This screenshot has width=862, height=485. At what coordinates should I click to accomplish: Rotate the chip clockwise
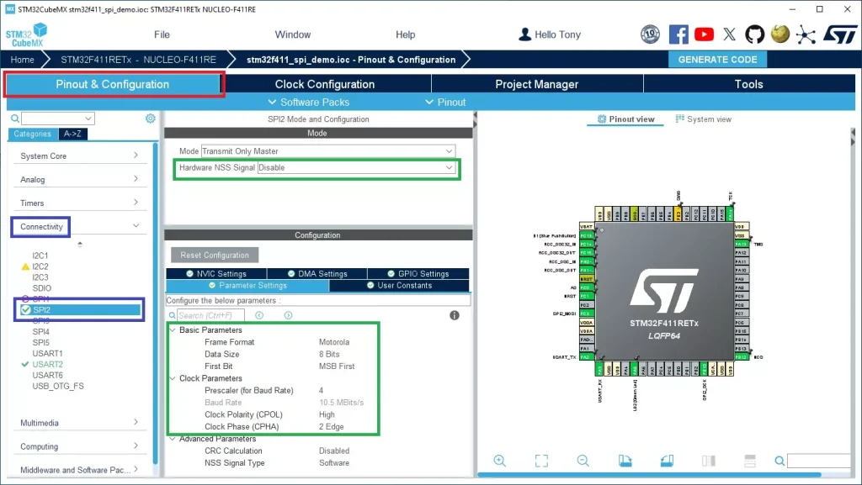[625, 461]
